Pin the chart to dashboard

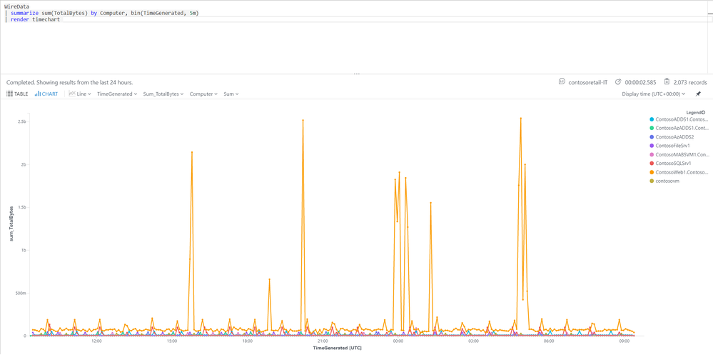click(698, 94)
